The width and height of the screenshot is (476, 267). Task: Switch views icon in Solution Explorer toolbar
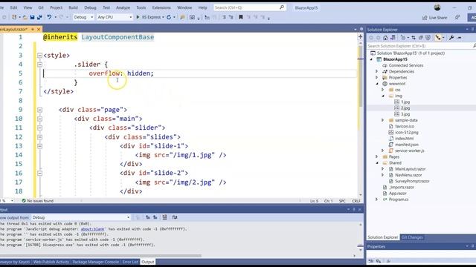click(393, 38)
